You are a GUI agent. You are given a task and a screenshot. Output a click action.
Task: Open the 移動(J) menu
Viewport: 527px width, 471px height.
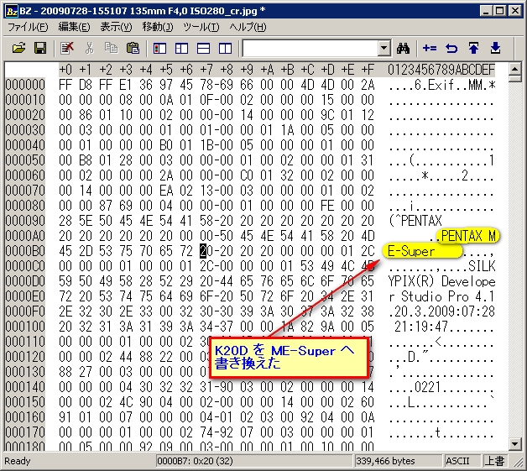pos(158,27)
